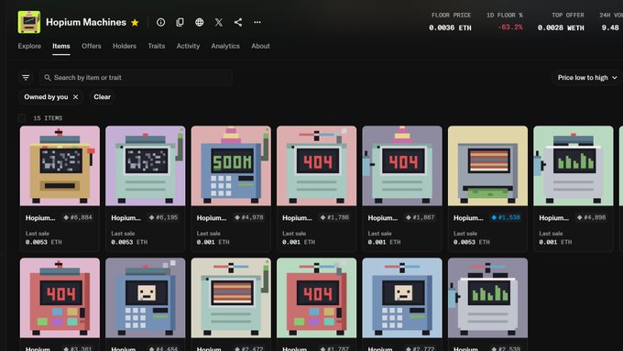Click the rarity rank #1,786 badge
The image size is (623, 351).
click(x=334, y=218)
